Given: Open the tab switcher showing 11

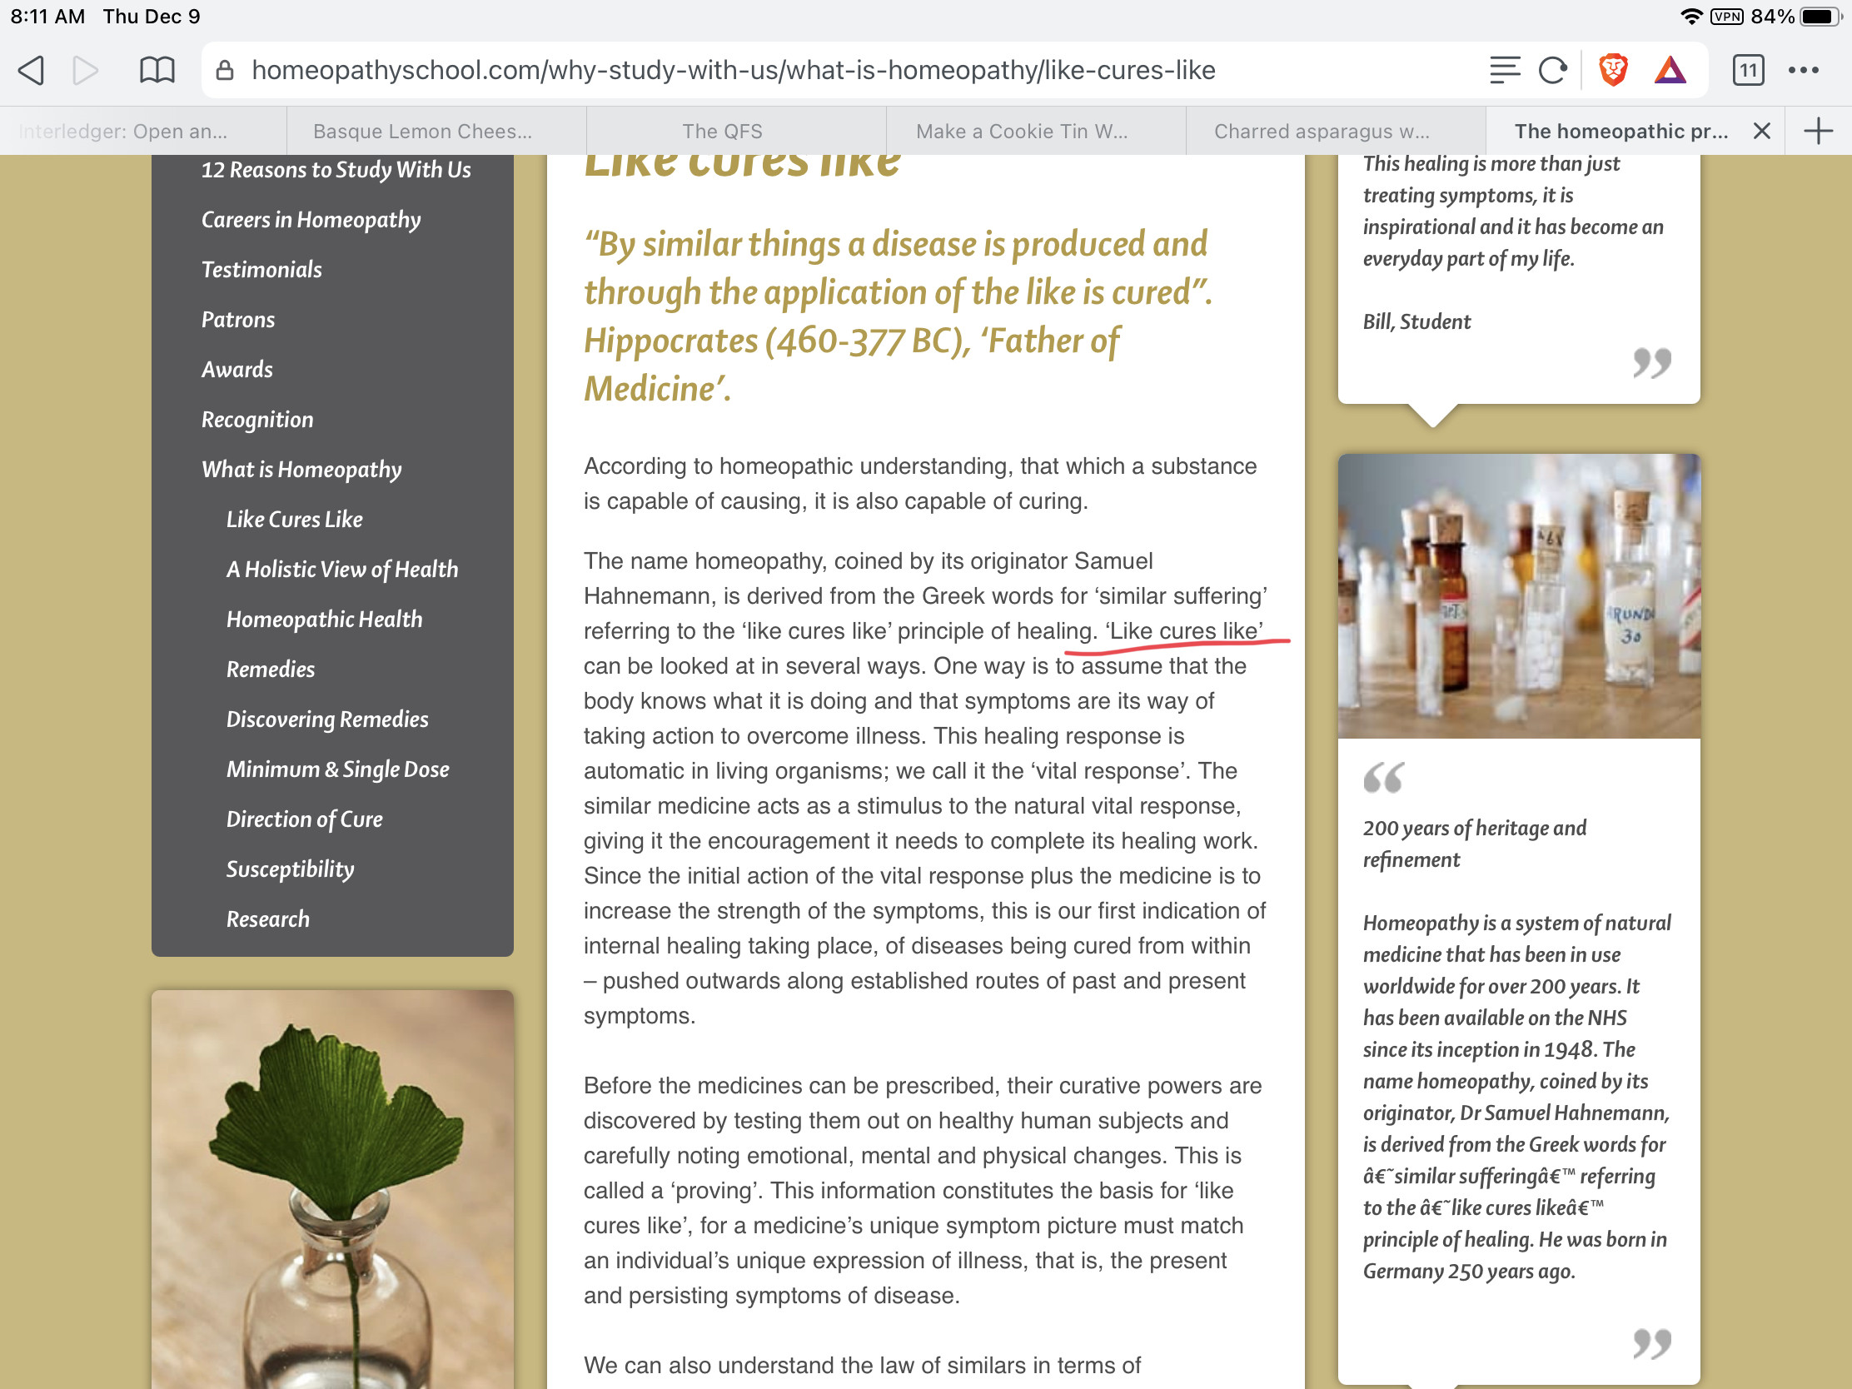Looking at the screenshot, I should (x=1747, y=70).
